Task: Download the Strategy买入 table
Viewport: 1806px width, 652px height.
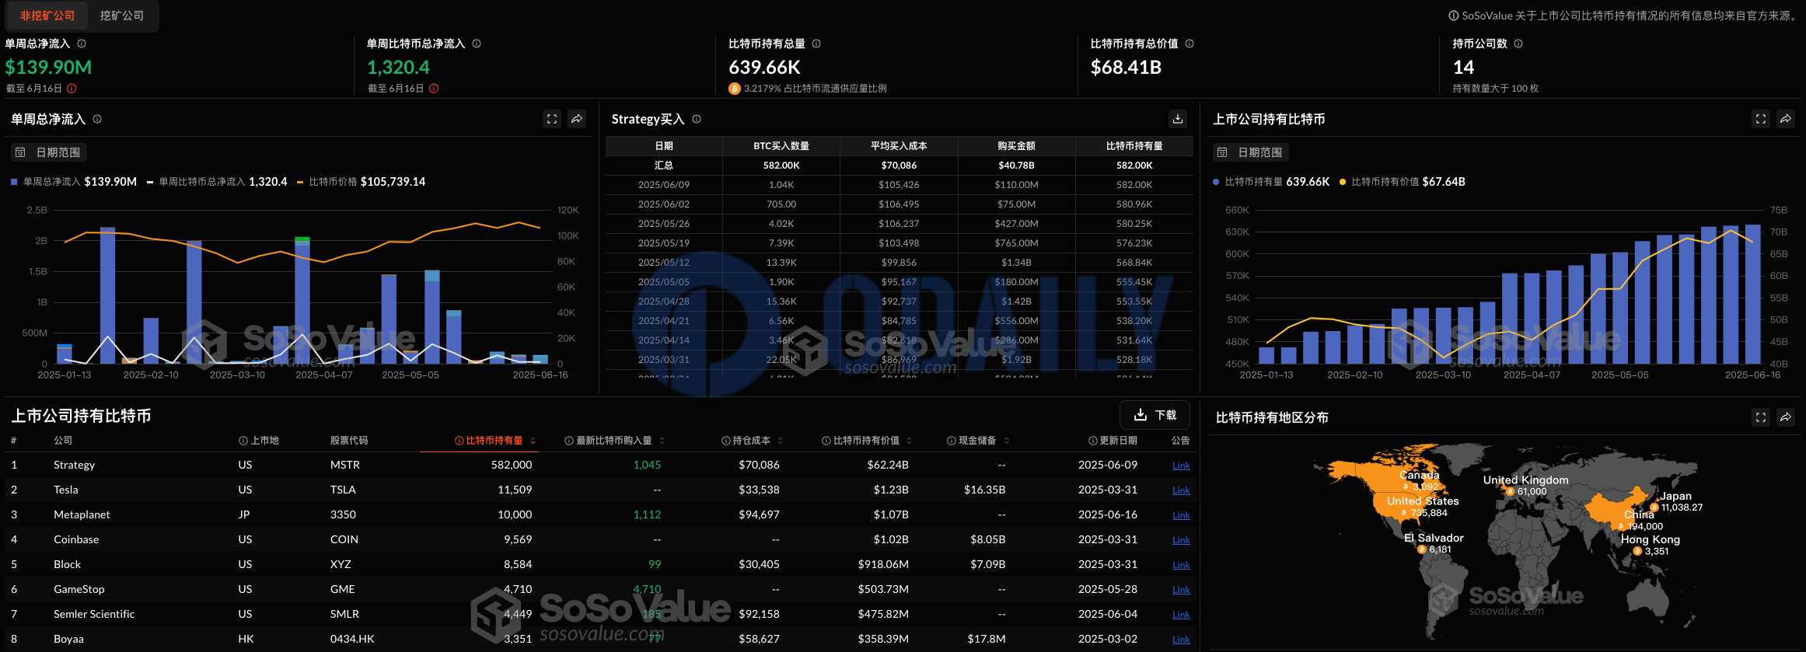Action: click(x=1178, y=119)
